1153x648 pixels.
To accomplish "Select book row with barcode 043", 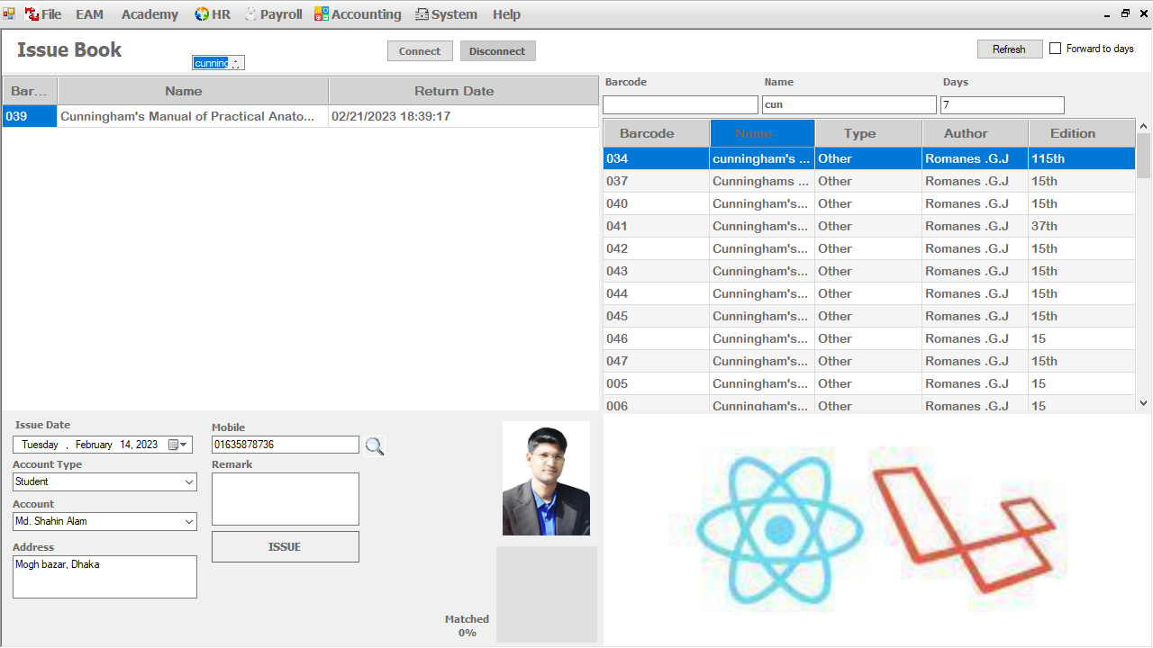I will (869, 271).
